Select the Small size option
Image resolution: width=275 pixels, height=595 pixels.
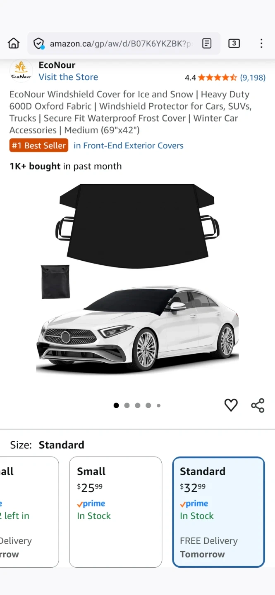coord(115,512)
